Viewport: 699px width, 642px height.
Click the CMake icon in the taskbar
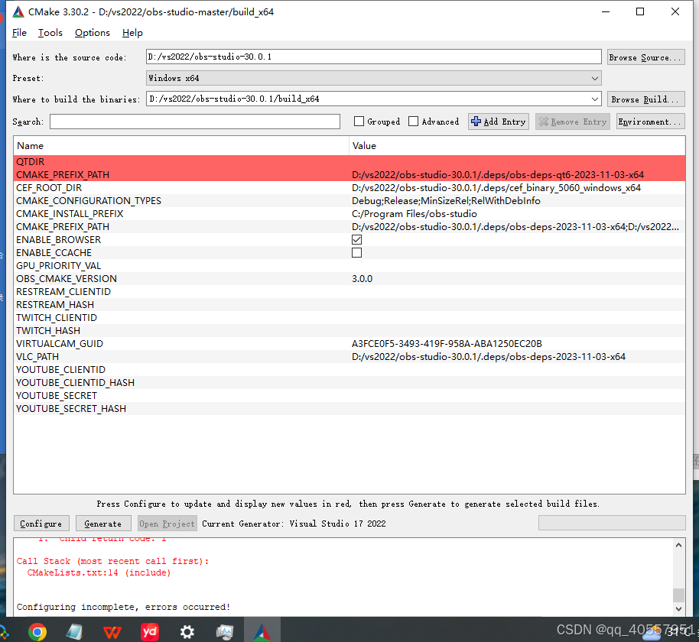point(262,631)
